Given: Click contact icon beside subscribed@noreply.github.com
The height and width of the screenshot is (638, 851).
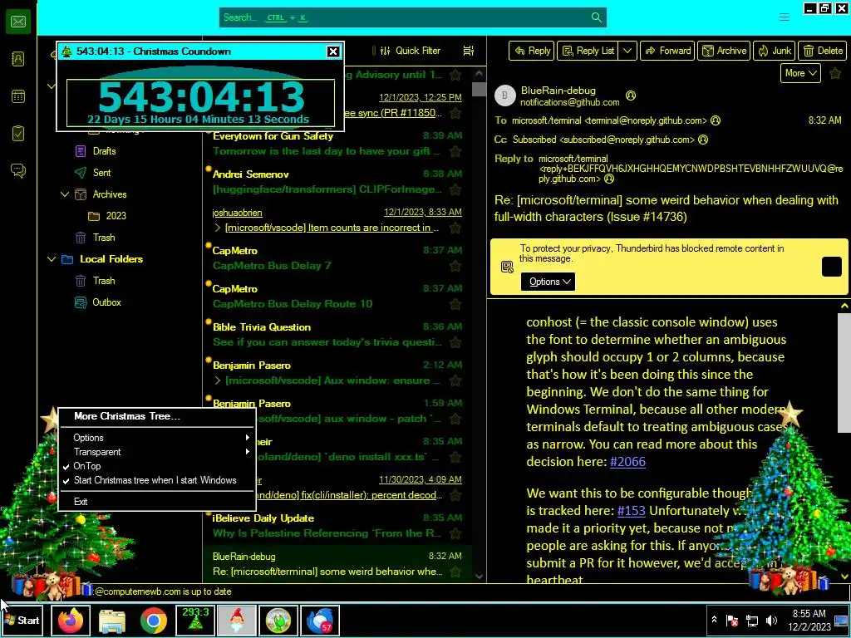Looking at the screenshot, I should (703, 140).
